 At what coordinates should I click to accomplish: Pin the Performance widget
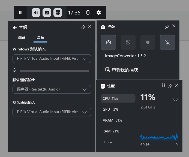tap(170, 86)
